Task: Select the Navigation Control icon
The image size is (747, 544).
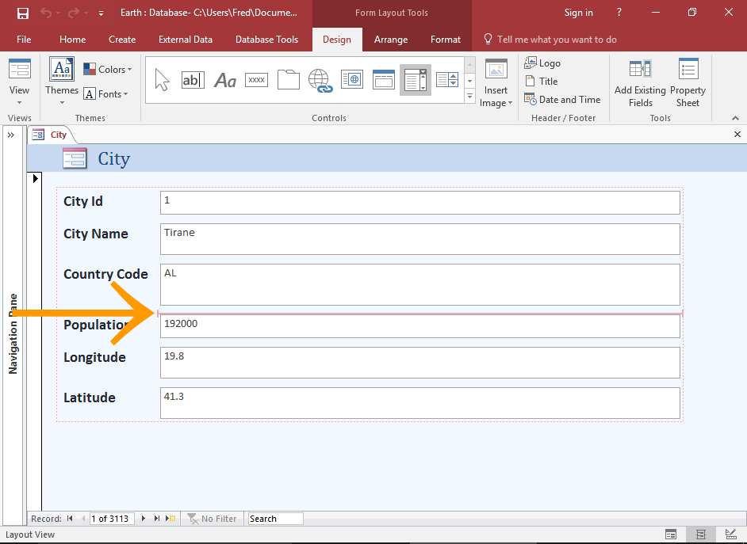Action: pos(384,80)
